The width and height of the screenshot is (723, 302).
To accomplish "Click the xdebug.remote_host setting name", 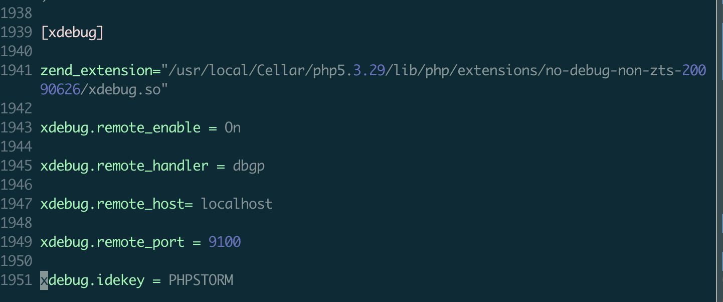I will point(112,204).
